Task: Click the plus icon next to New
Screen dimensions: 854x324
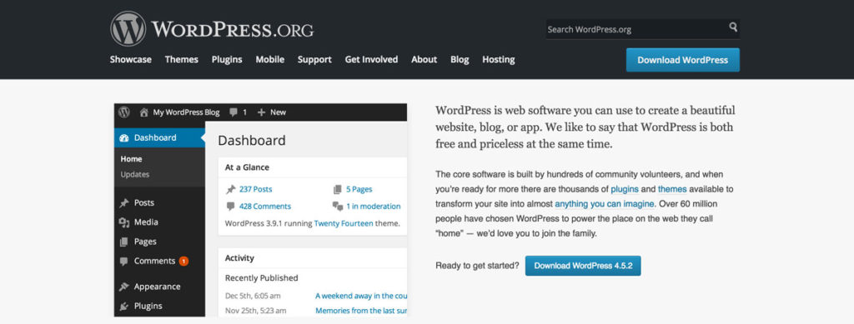Action: pyautogui.click(x=261, y=112)
